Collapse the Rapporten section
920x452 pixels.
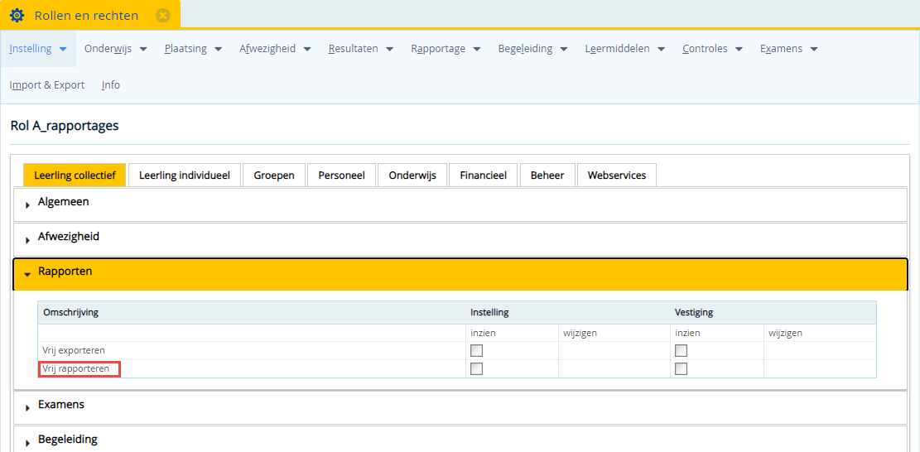(x=460, y=274)
